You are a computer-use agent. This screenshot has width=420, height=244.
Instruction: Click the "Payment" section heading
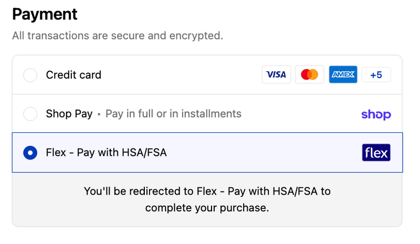tap(45, 14)
